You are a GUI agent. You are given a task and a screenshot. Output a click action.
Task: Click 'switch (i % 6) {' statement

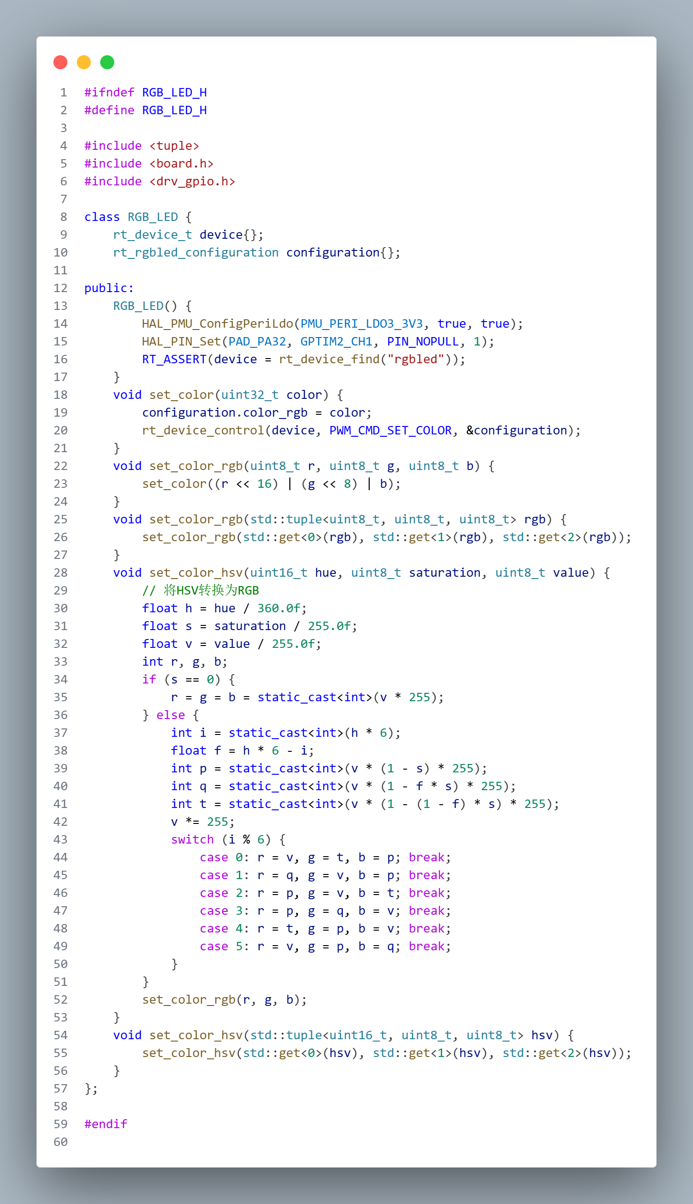229,840
